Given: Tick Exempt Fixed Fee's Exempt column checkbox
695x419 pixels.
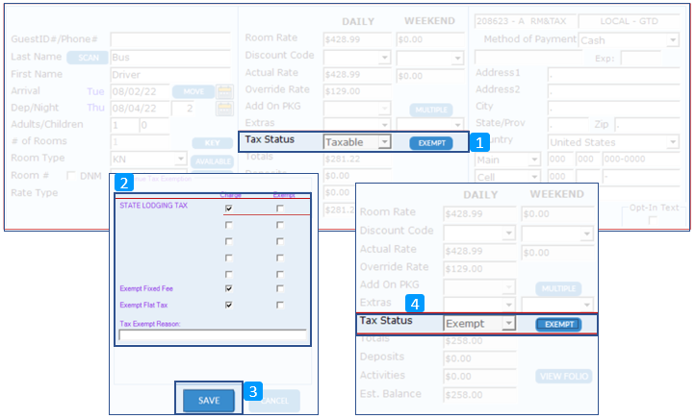Looking at the screenshot, I should tap(279, 288).
